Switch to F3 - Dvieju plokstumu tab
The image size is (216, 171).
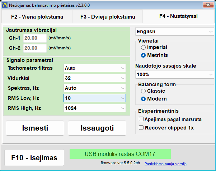tap(108, 17)
